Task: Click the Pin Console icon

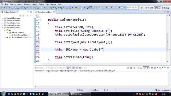Action: (152, 68)
